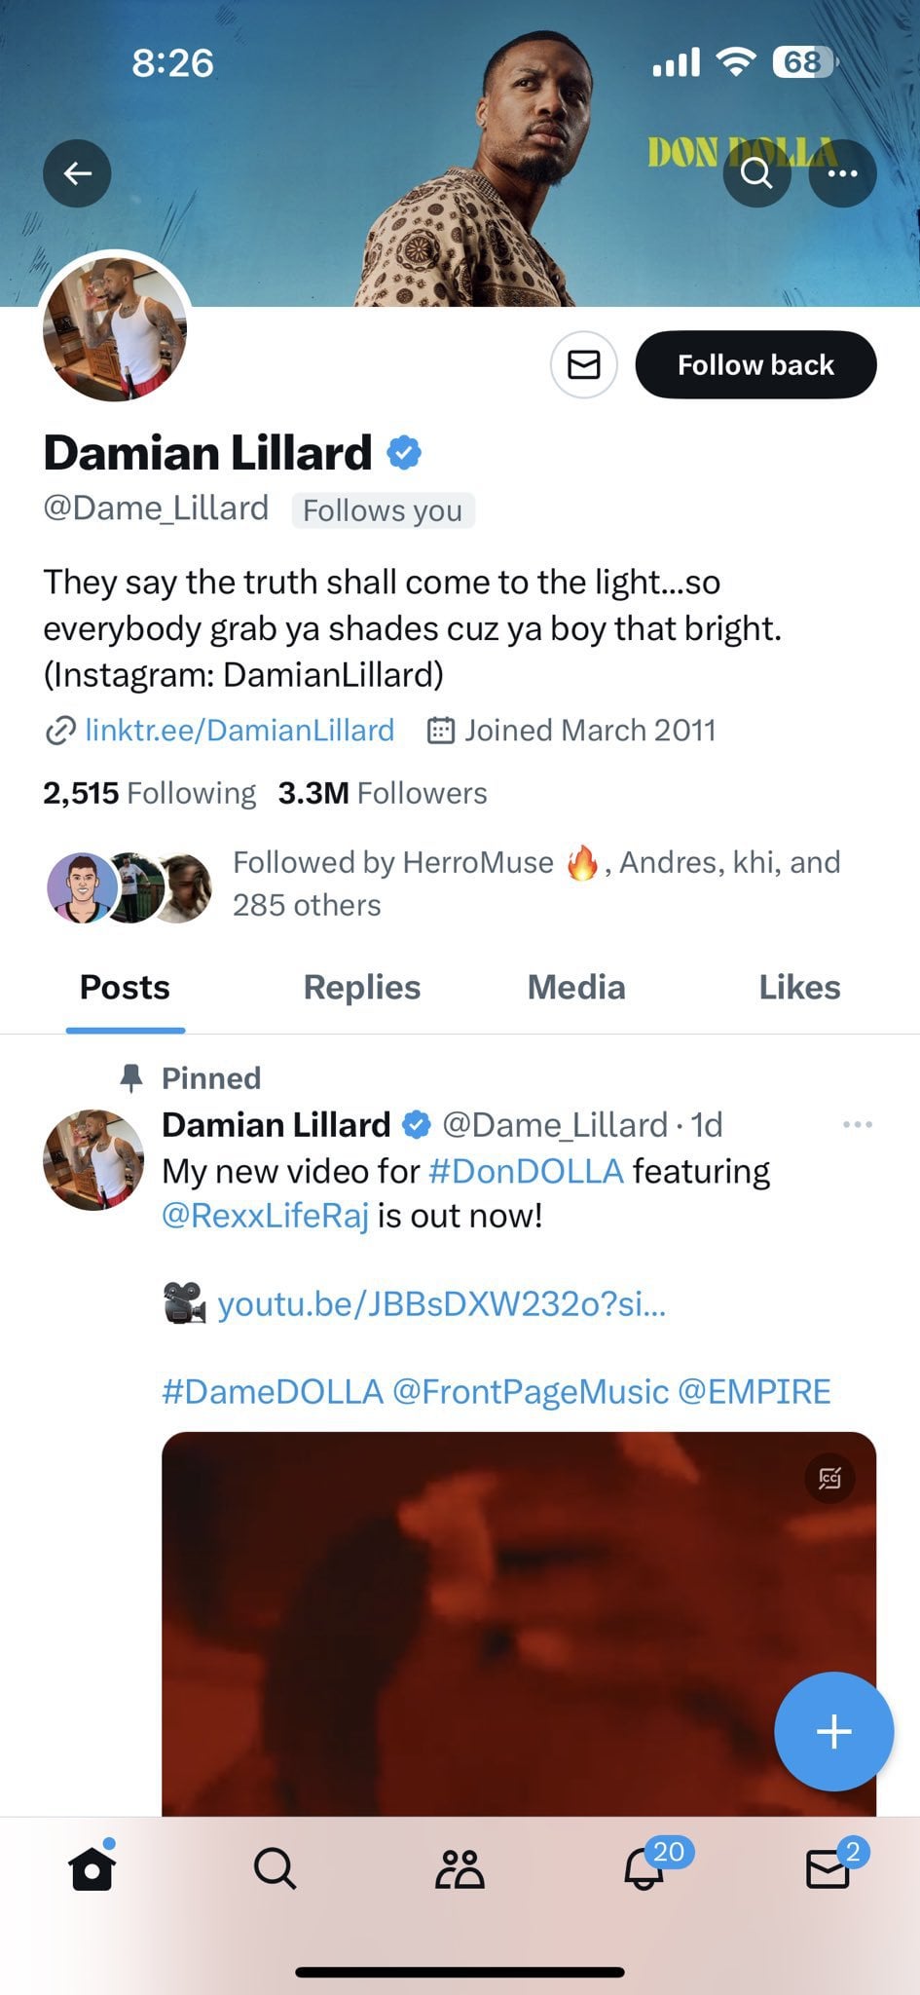Tap the back arrow button

click(x=77, y=173)
